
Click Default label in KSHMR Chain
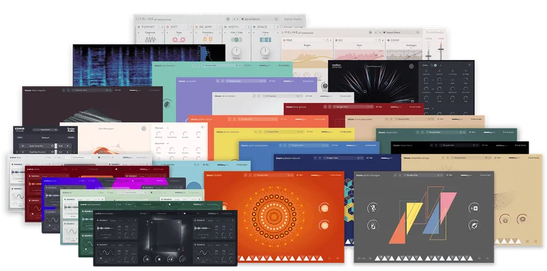pyautogui.click(x=45, y=138)
